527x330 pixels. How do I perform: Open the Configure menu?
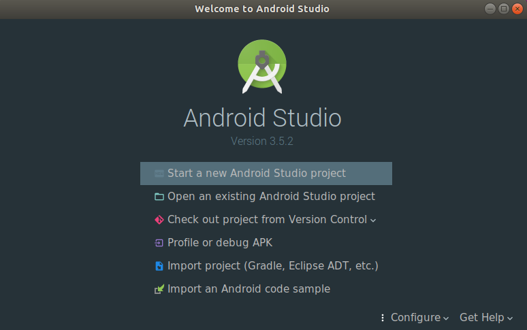(419, 318)
